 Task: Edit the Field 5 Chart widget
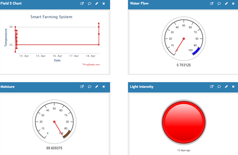click(x=97, y=4)
